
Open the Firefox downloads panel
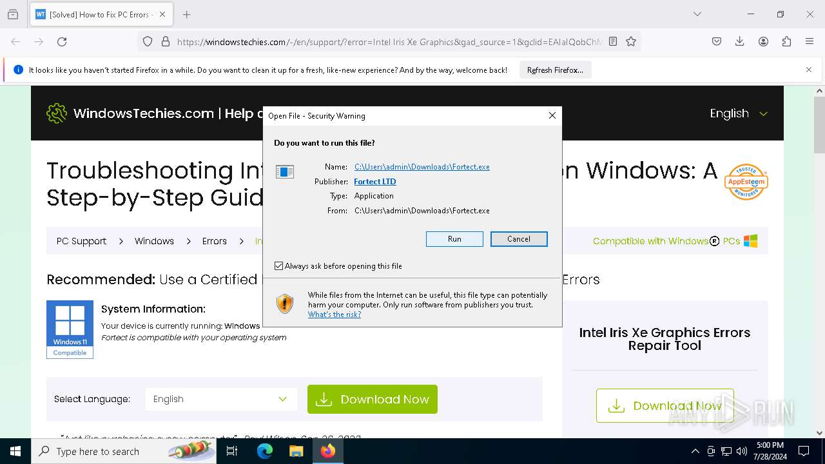(740, 41)
